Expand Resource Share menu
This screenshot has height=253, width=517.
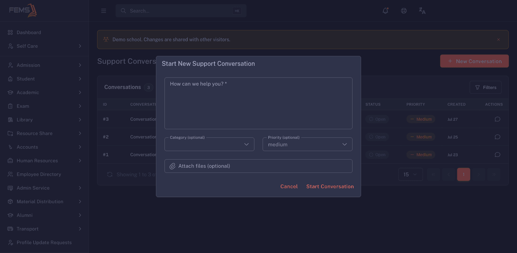click(x=44, y=133)
